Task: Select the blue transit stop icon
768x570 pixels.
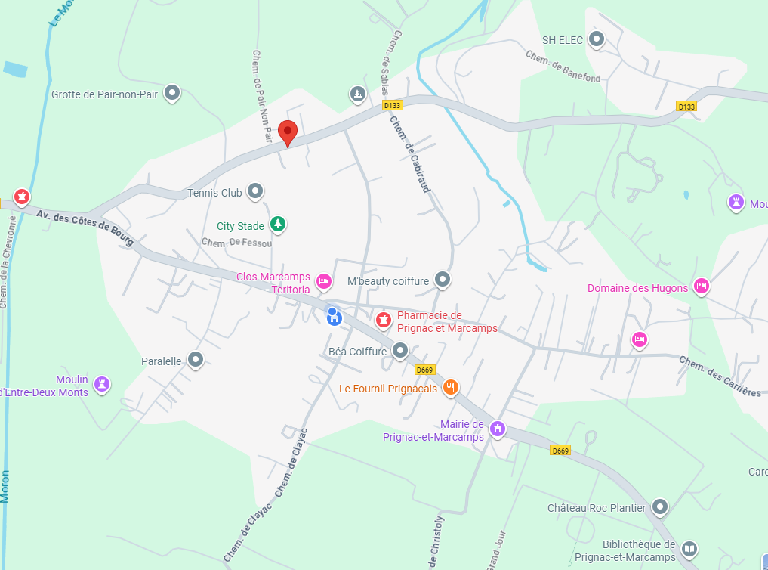Action: [x=334, y=316]
